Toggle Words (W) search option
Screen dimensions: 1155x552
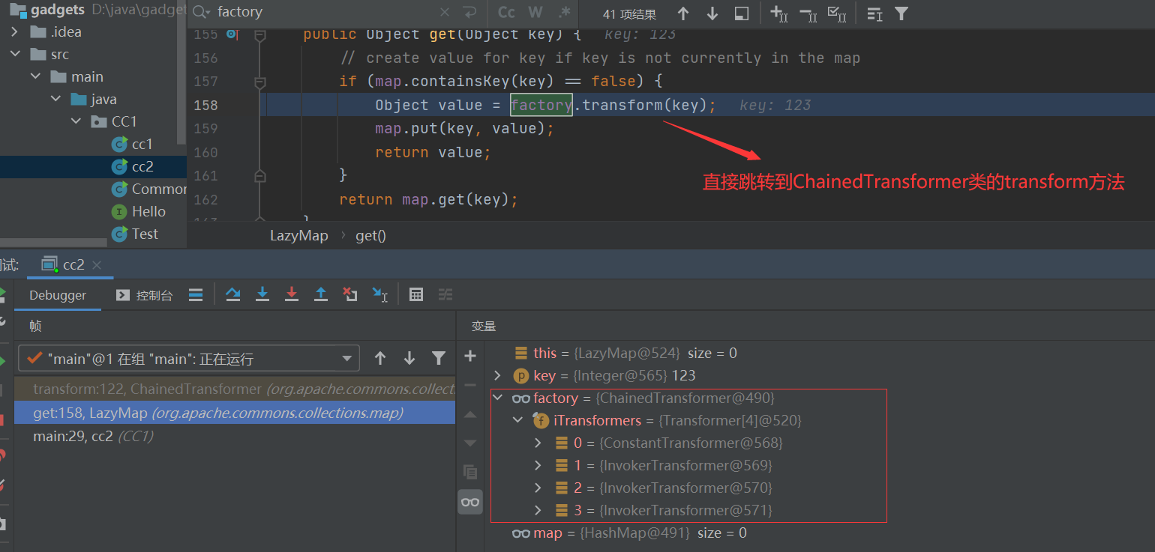[x=535, y=12]
